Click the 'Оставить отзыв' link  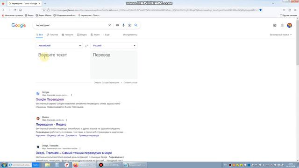130,83
